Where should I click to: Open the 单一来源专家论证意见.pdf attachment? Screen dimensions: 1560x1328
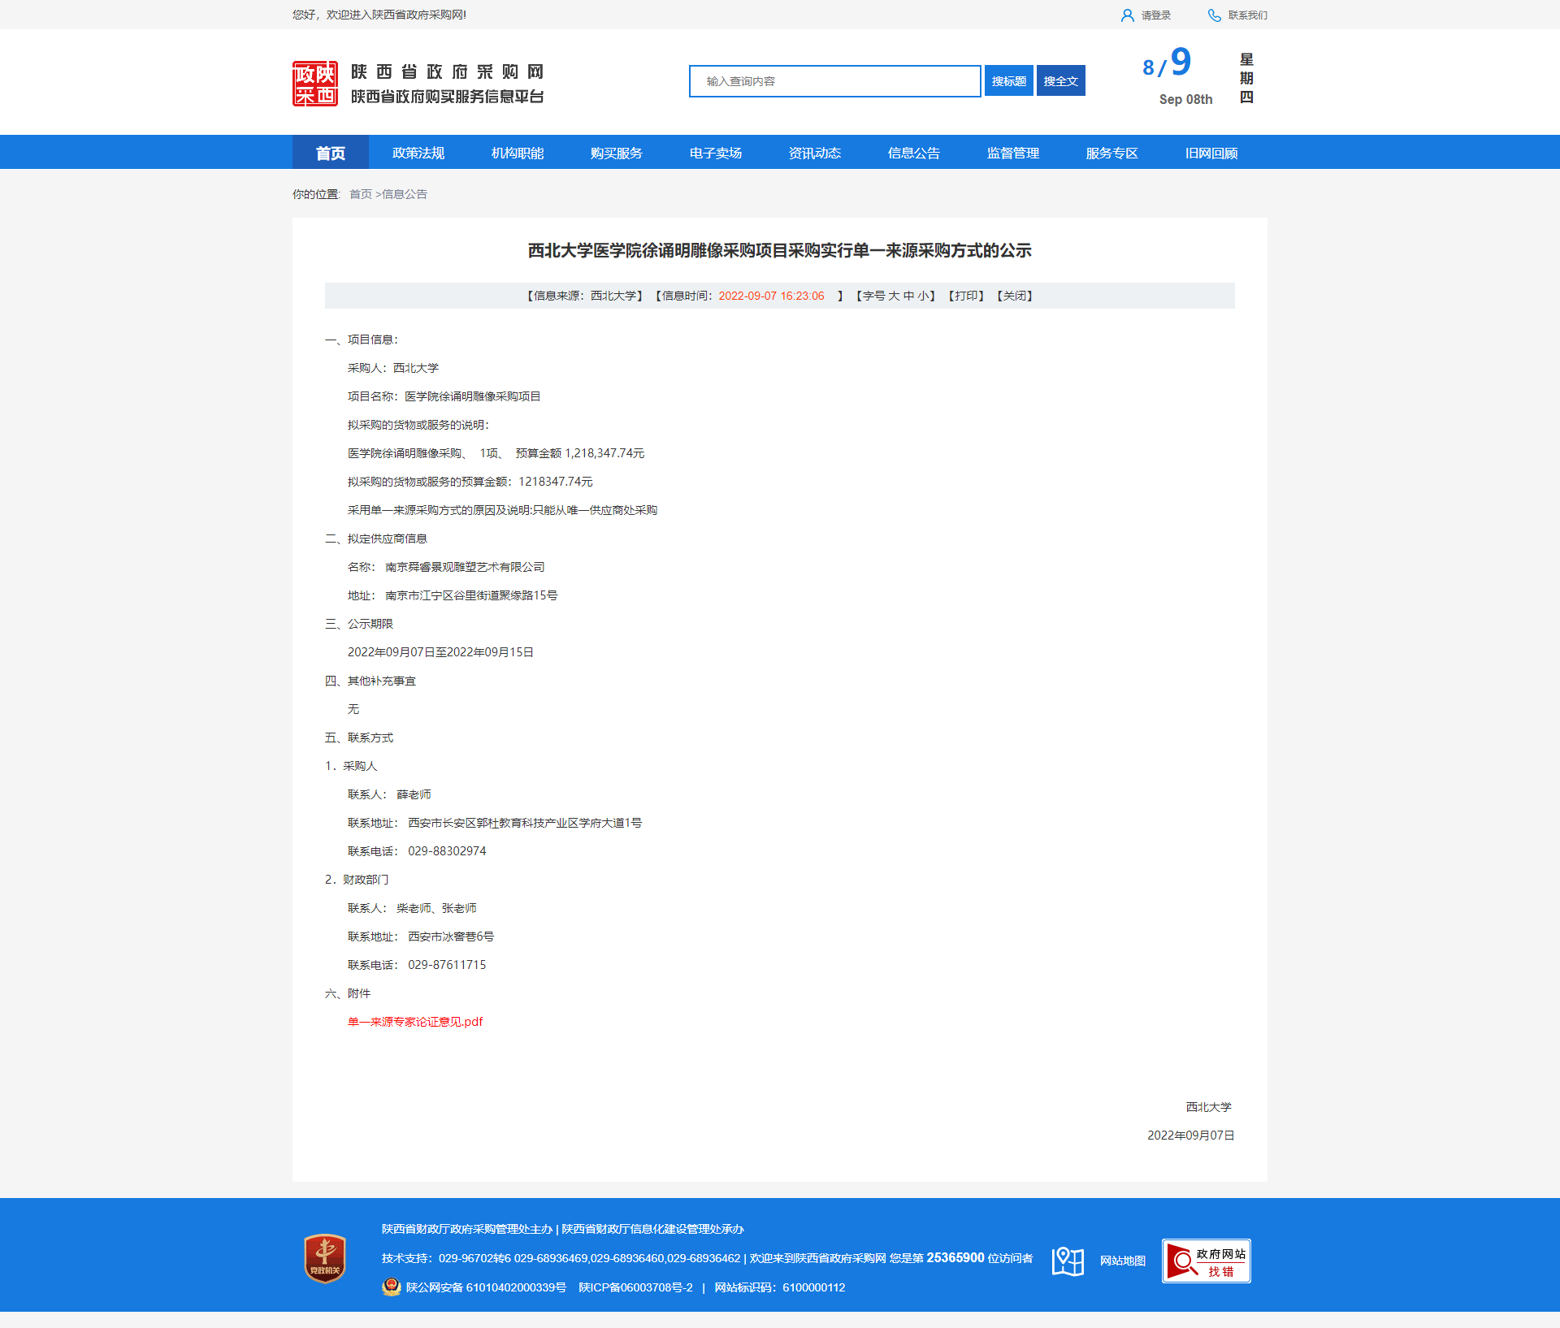[415, 1022]
